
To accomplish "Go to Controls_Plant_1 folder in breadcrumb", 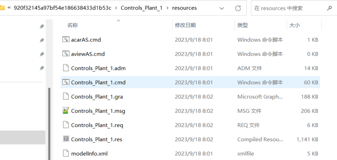I will click(x=141, y=8).
